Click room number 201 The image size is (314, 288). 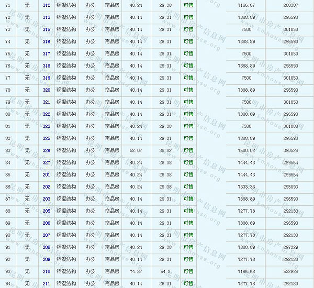point(47,174)
